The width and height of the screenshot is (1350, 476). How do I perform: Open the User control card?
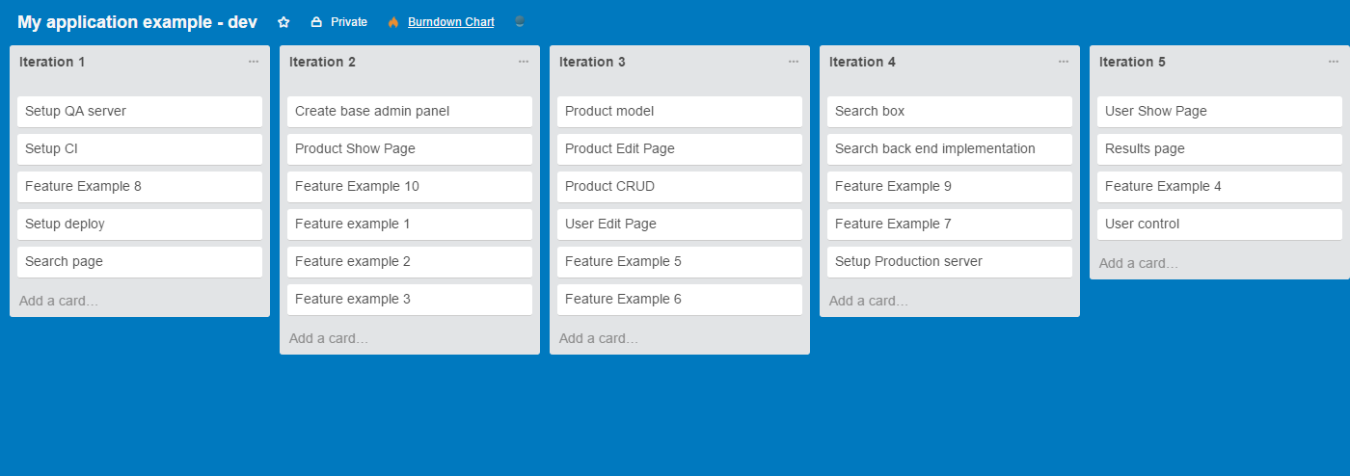(1220, 224)
